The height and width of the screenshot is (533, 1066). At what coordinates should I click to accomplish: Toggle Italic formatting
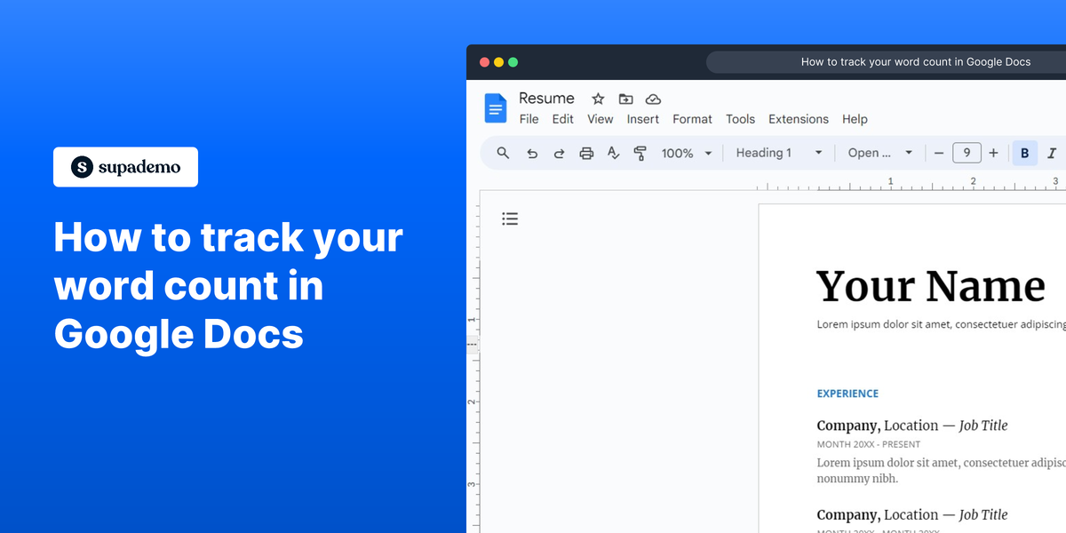click(x=1052, y=153)
